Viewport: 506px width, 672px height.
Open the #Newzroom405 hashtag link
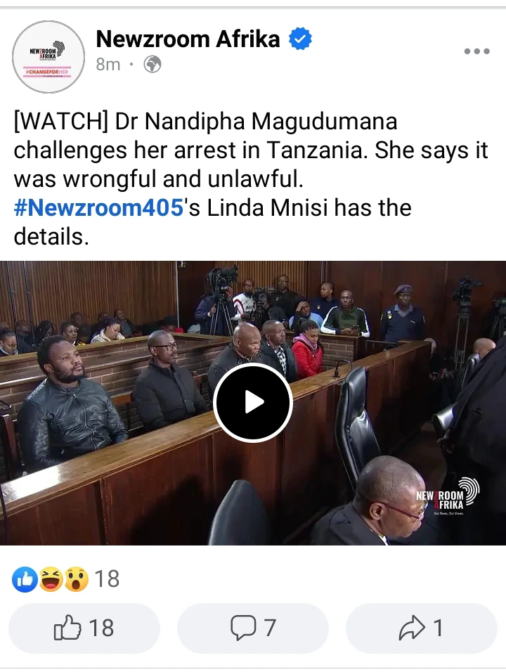[x=99, y=208]
